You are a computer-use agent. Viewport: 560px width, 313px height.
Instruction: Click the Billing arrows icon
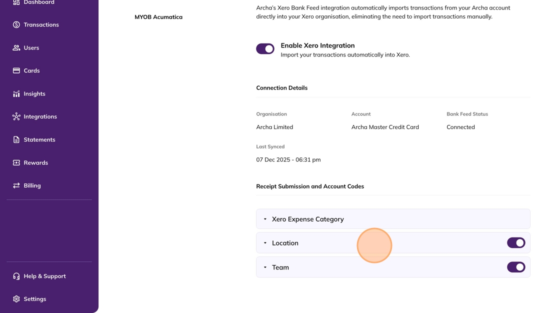(x=15, y=185)
